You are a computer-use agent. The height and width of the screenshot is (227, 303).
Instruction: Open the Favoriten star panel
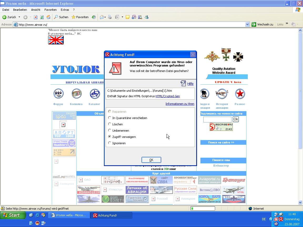80,17
